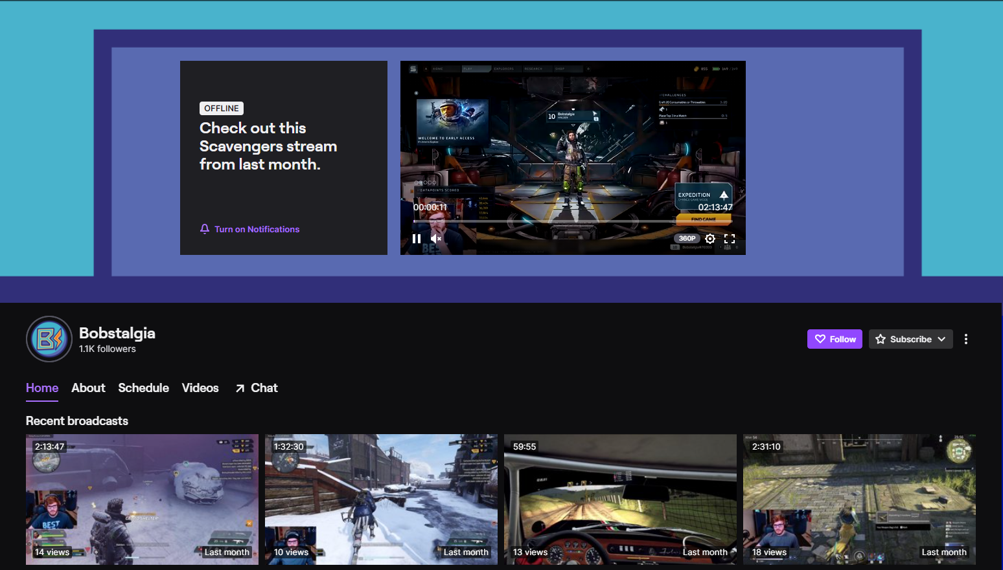Open video player settings gear

(710, 239)
